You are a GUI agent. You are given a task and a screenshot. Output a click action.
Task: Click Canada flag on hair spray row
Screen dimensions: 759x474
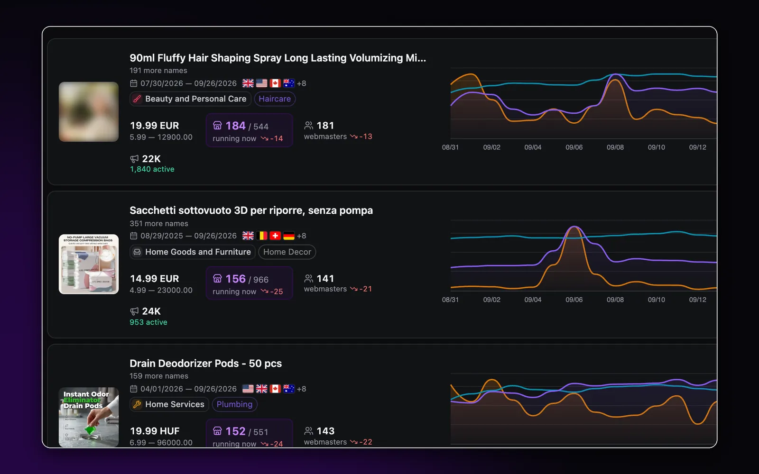pyautogui.click(x=275, y=83)
